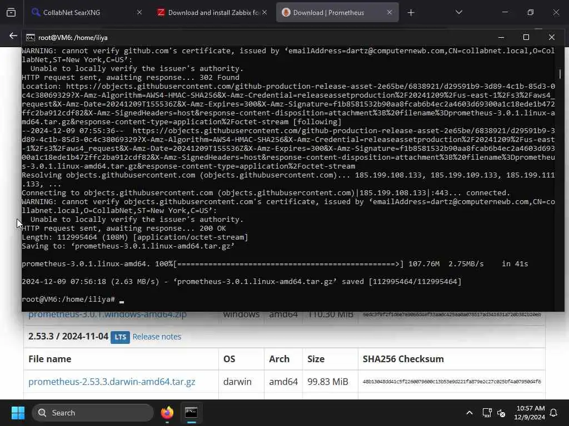
Task: Click the muted volume tray icon
Action: tap(502, 413)
